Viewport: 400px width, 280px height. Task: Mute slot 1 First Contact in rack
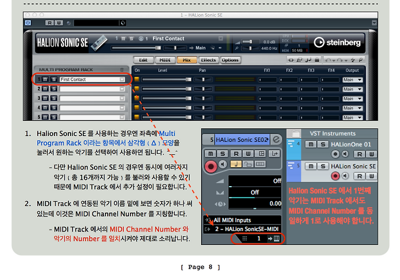tap(45, 79)
